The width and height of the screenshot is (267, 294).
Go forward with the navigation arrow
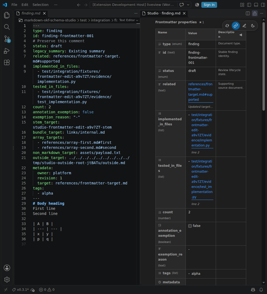pos(86,5)
